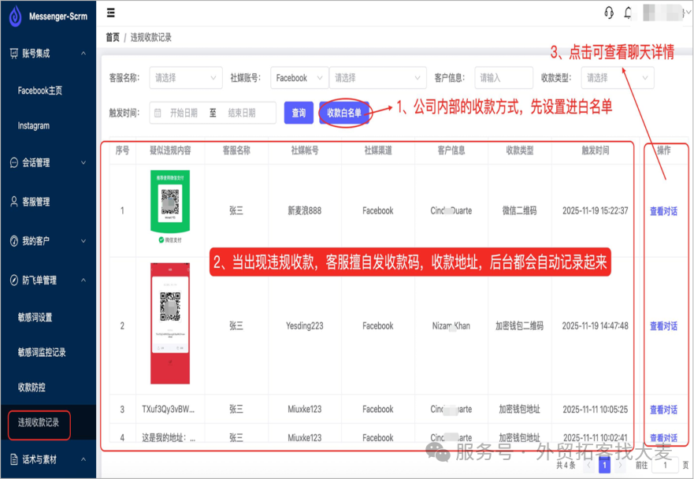Click the calendar icon in date range
The height and width of the screenshot is (479, 694).
click(x=158, y=113)
